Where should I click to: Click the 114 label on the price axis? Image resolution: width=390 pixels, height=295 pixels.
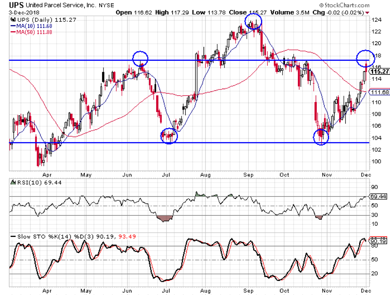[376, 79]
